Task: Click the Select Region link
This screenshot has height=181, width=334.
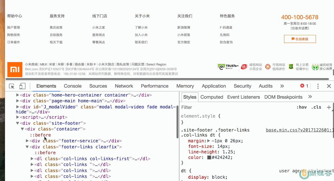Action: [156, 64]
